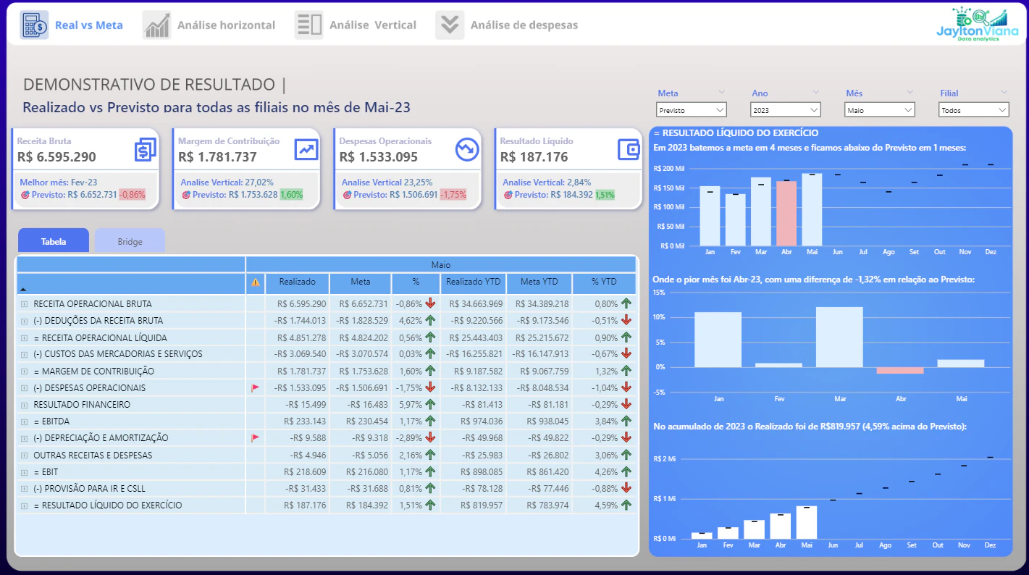Click the Análise horizontal chart icon
This screenshot has height=575, width=1029.
point(157,25)
